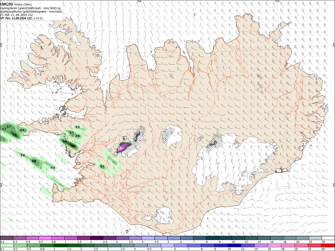
Task: Click the 14 swatch on the upper teal scale
Action: click(x=264, y=238)
